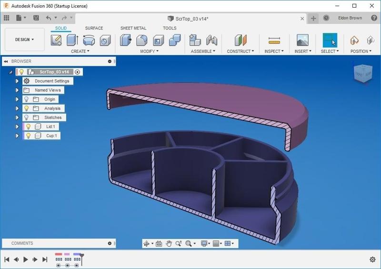Select the Pan hand tool
381x269 pixels.
pyautogui.click(x=169, y=243)
